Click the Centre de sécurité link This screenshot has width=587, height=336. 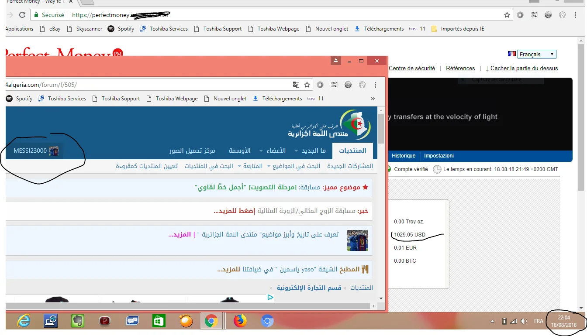[412, 69]
